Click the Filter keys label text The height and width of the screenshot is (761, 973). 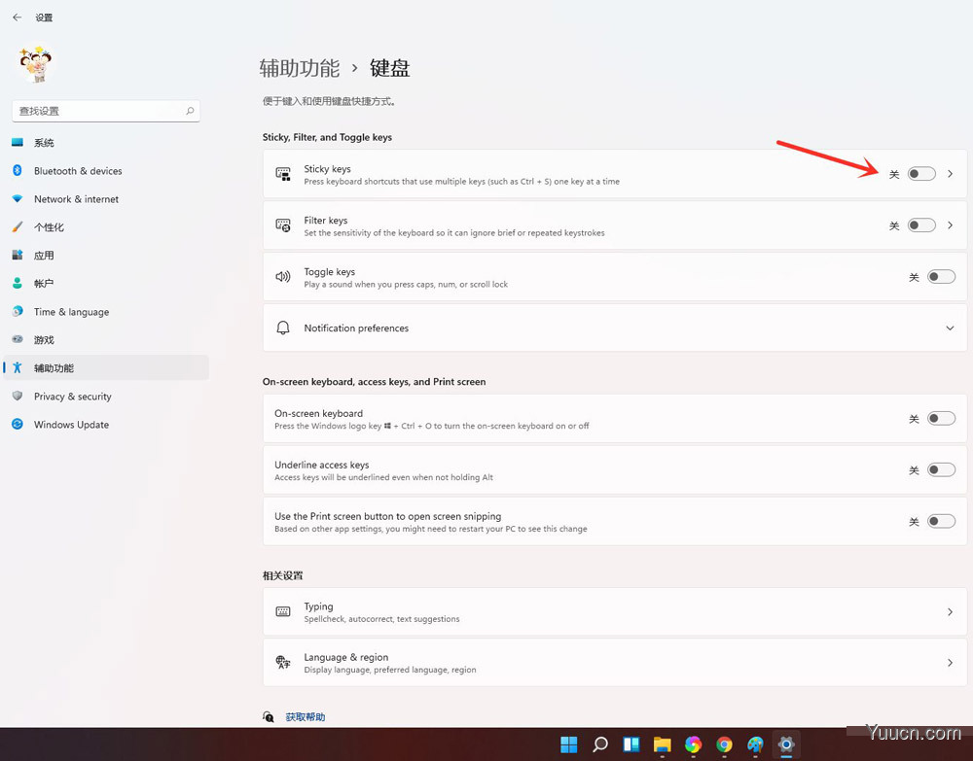[x=326, y=220]
